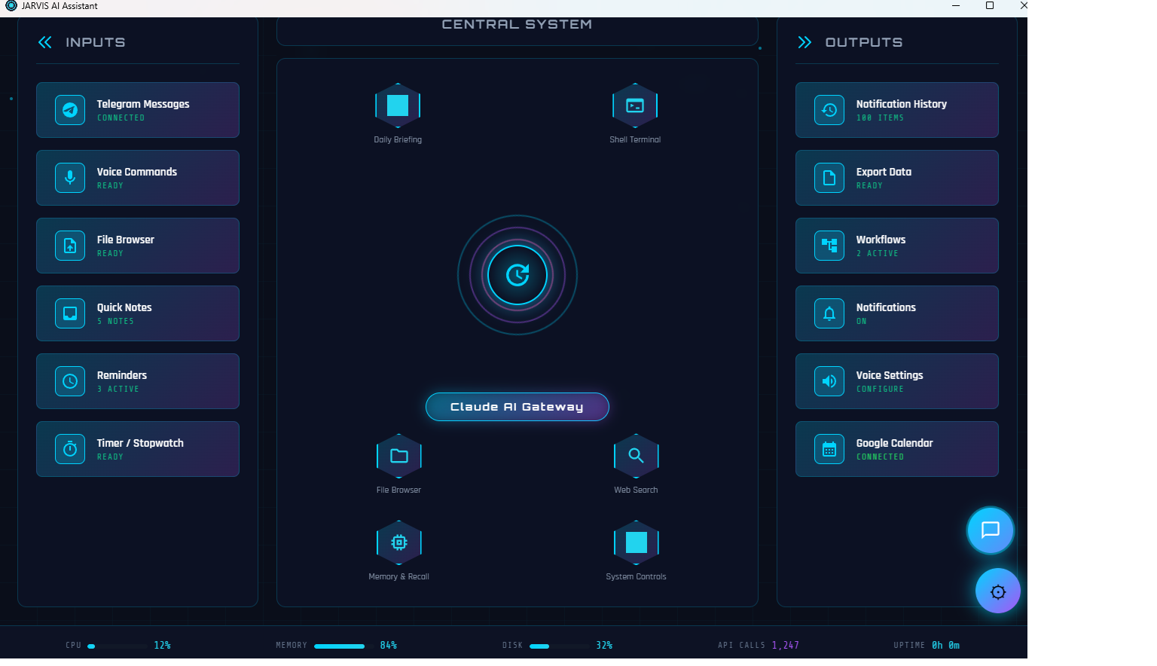Click the central refresh circle icon

coord(517,275)
